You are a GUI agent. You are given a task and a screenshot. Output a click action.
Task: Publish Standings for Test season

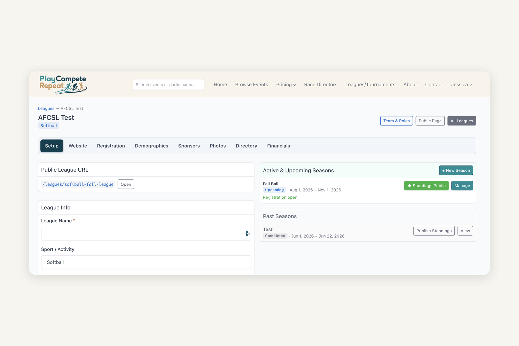point(434,231)
